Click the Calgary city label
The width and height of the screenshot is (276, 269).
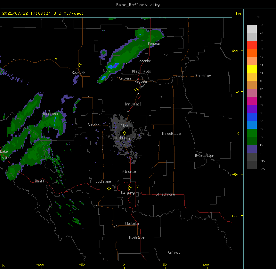pos(128,193)
